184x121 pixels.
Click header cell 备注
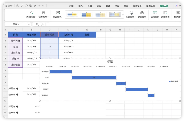pos(87,35)
